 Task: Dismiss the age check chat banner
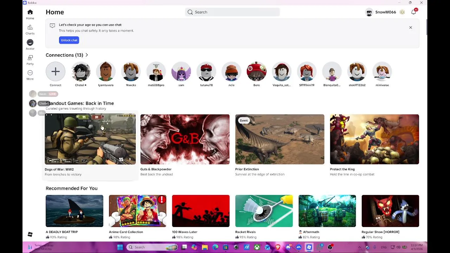(x=410, y=27)
